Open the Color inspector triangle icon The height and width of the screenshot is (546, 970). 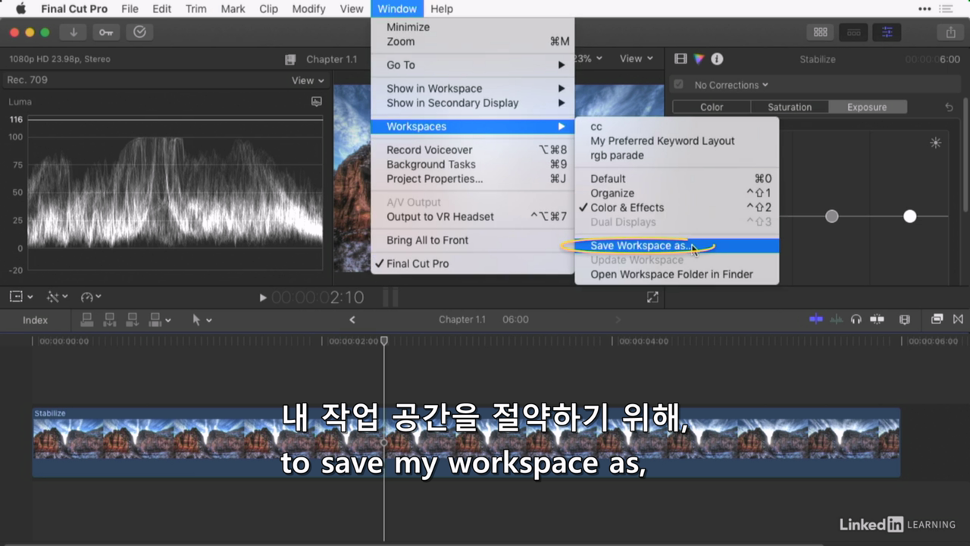(x=699, y=59)
